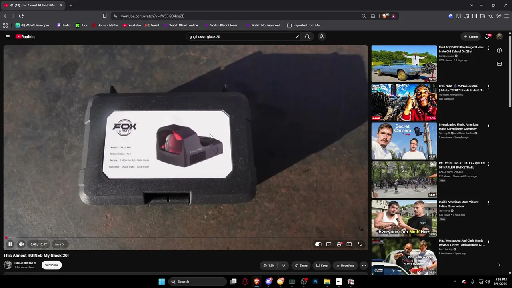Open Photoshop from the taskbar

point(315,282)
